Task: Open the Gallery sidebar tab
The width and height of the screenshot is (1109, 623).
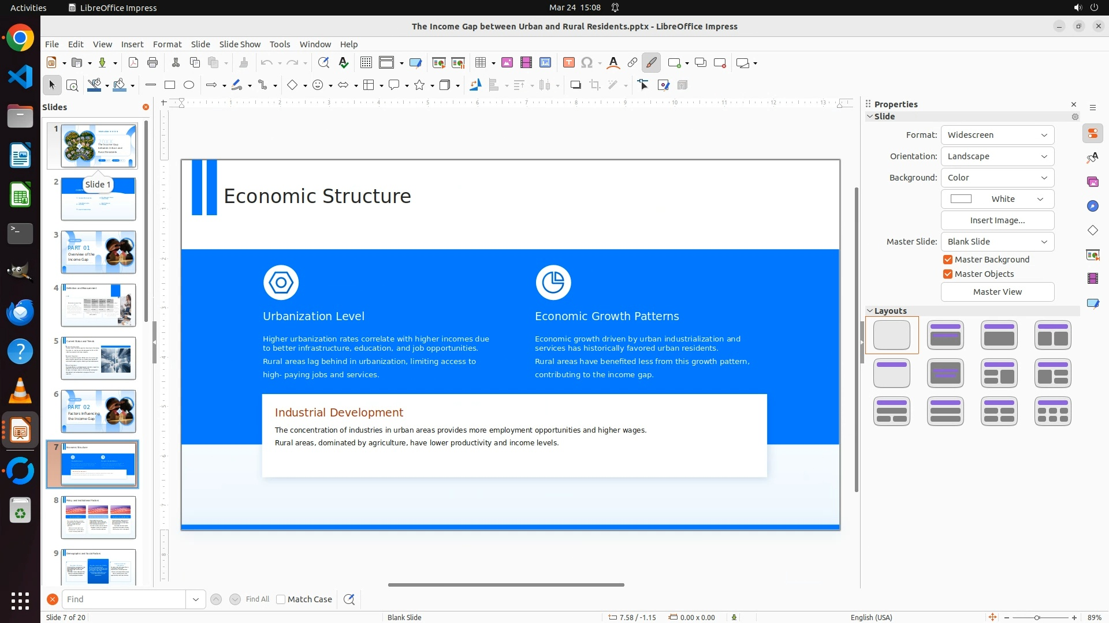Action: [x=1092, y=182]
